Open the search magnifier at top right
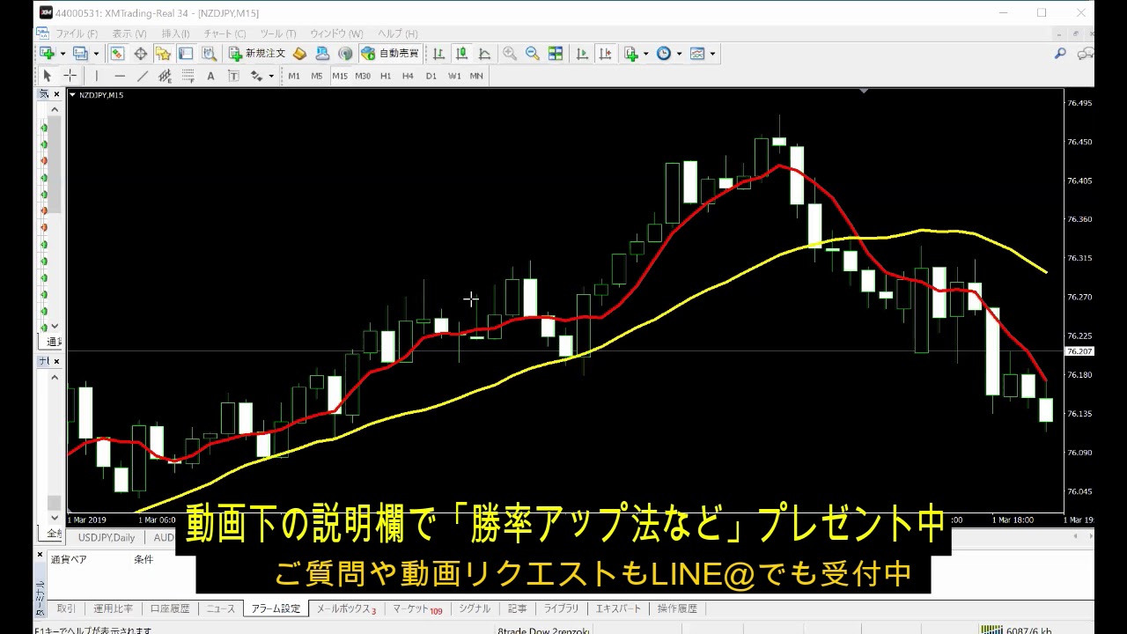 click(x=1060, y=54)
